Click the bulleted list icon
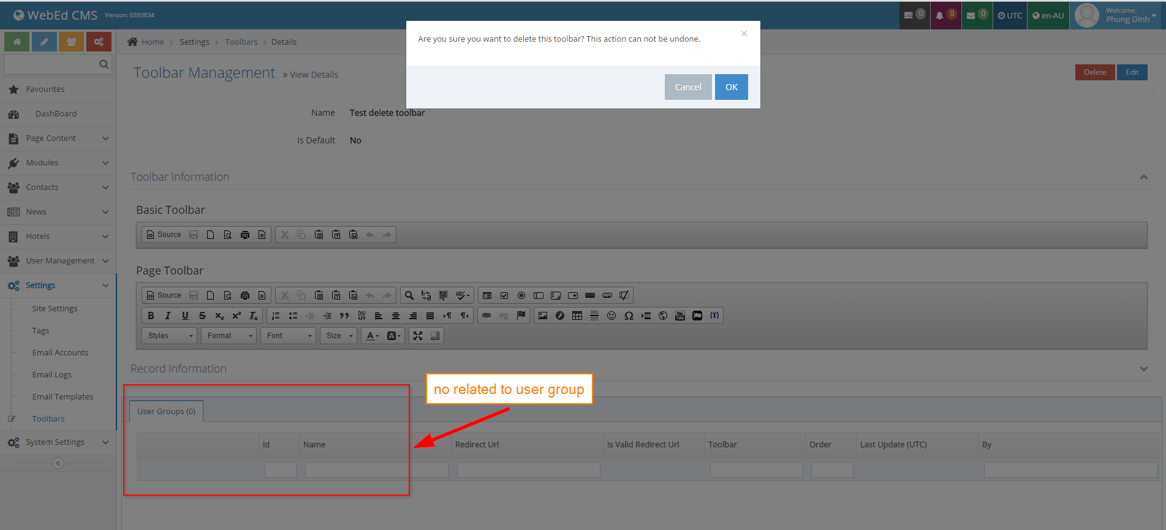 [293, 316]
